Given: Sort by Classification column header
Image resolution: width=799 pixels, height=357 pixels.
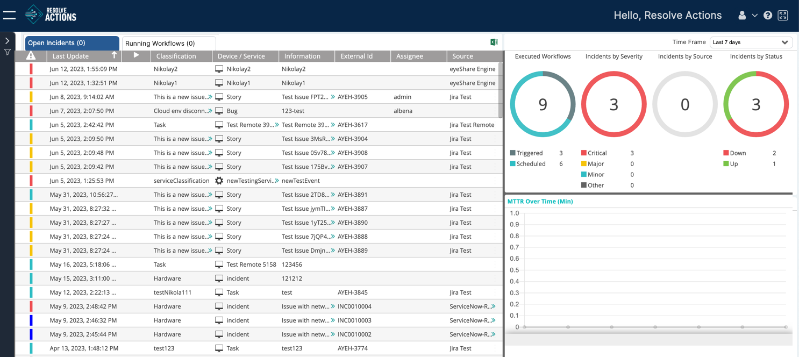Looking at the screenshot, I should coord(181,56).
